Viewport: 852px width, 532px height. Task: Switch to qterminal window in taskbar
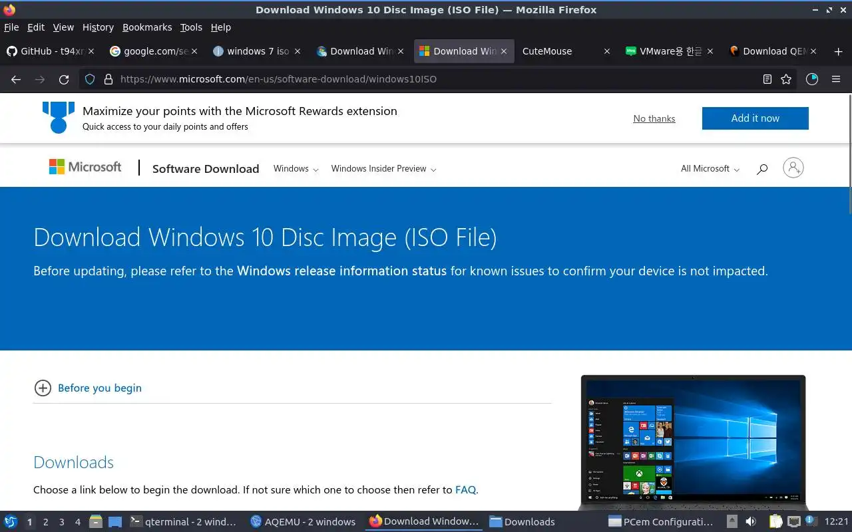pyautogui.click(x=184, y=522)
